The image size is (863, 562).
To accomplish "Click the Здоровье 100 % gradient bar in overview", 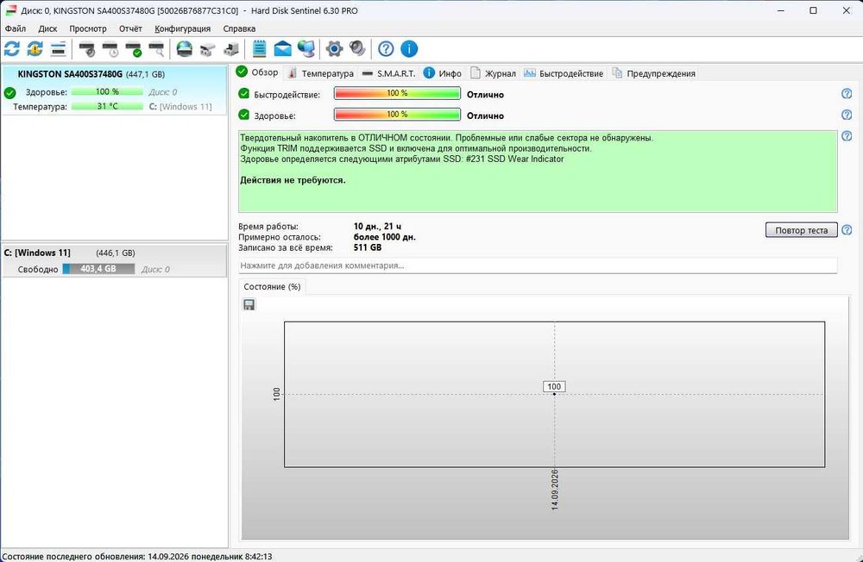I will [x=397, y=115].
